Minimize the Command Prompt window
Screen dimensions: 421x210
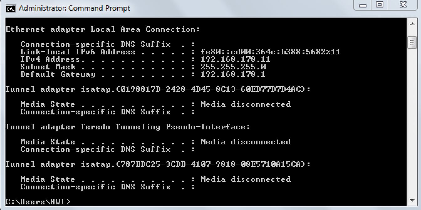pyautogui.click(x=363, y=5)
